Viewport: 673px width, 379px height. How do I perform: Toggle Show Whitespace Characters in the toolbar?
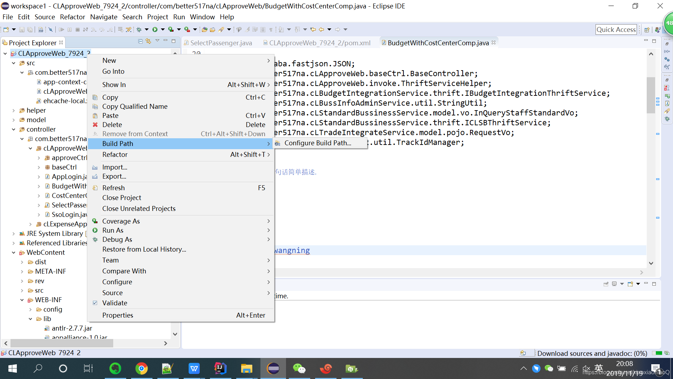pos(271,29)
